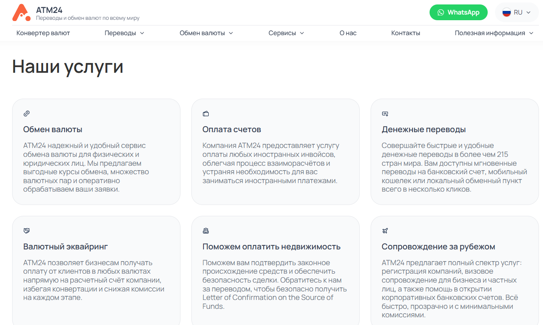Open the Контакты menu item
543x325 pixels.
tap(406, 33)
